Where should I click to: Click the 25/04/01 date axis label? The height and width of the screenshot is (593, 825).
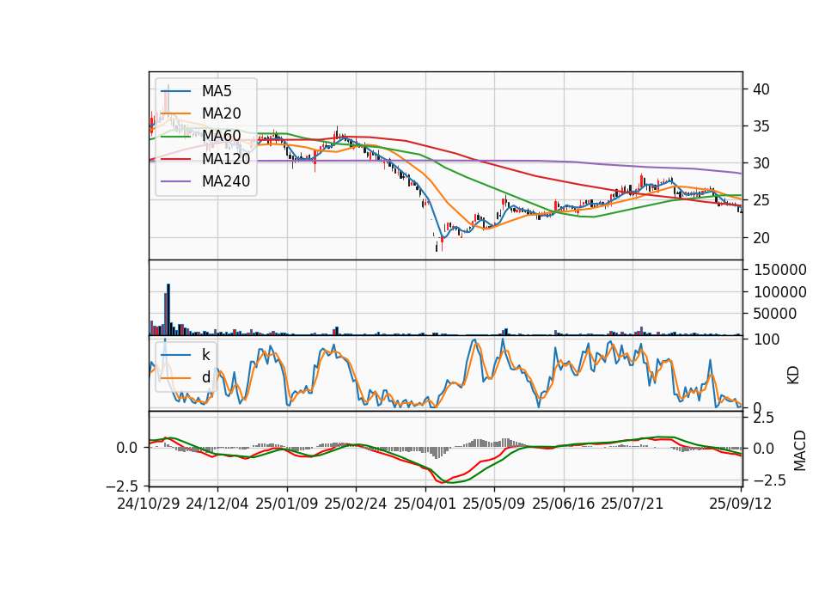tap(425, 504)
